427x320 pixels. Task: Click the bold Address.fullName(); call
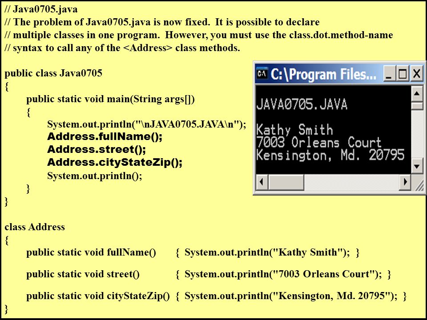pyautogui.click(x=105, y=136)
